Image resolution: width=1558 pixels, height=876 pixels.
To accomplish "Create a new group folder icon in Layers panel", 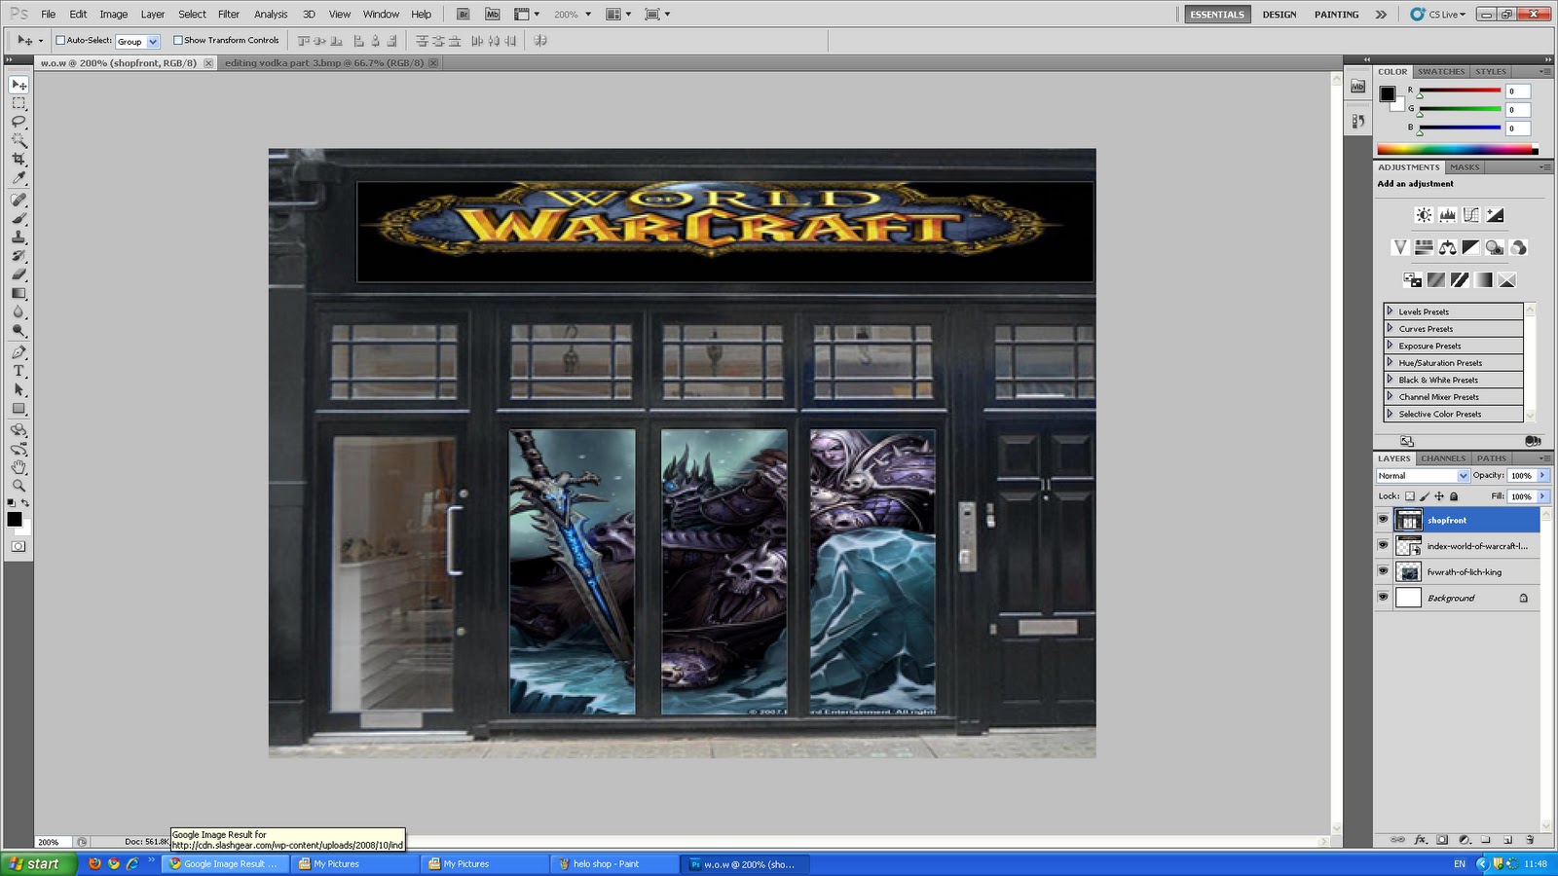I will [1486, 840].
